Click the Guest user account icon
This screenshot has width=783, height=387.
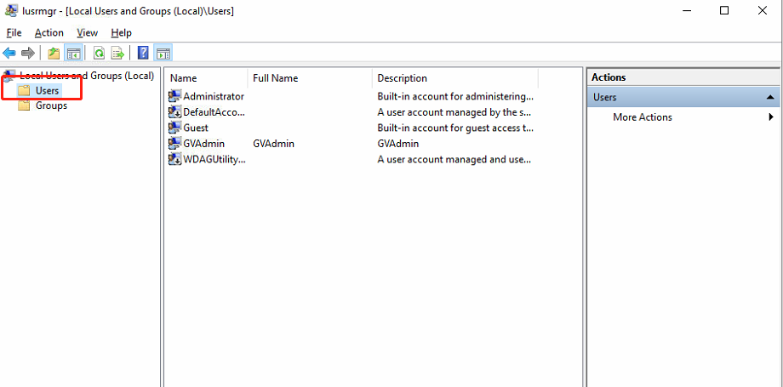(174, 128)
